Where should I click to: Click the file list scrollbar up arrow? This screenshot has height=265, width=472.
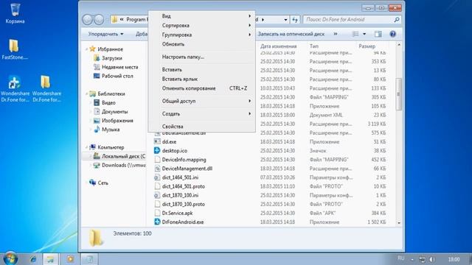tap(399, 45)
